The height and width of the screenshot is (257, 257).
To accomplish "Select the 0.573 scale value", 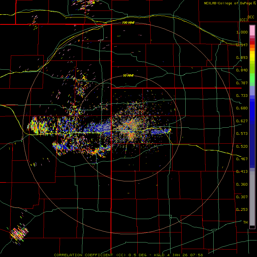I will (x=242, y=134).
